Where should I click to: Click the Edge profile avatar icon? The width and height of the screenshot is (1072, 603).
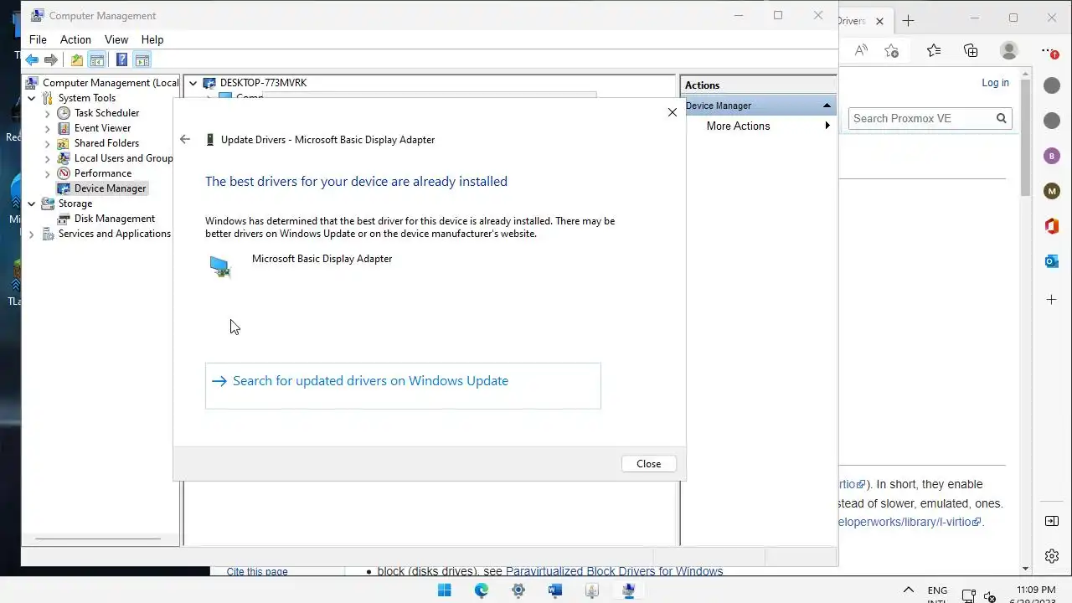(1009, 50)
